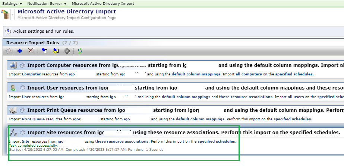
Task: Click the site network icon of the Site rule
Action: click(x=13, y=133)
